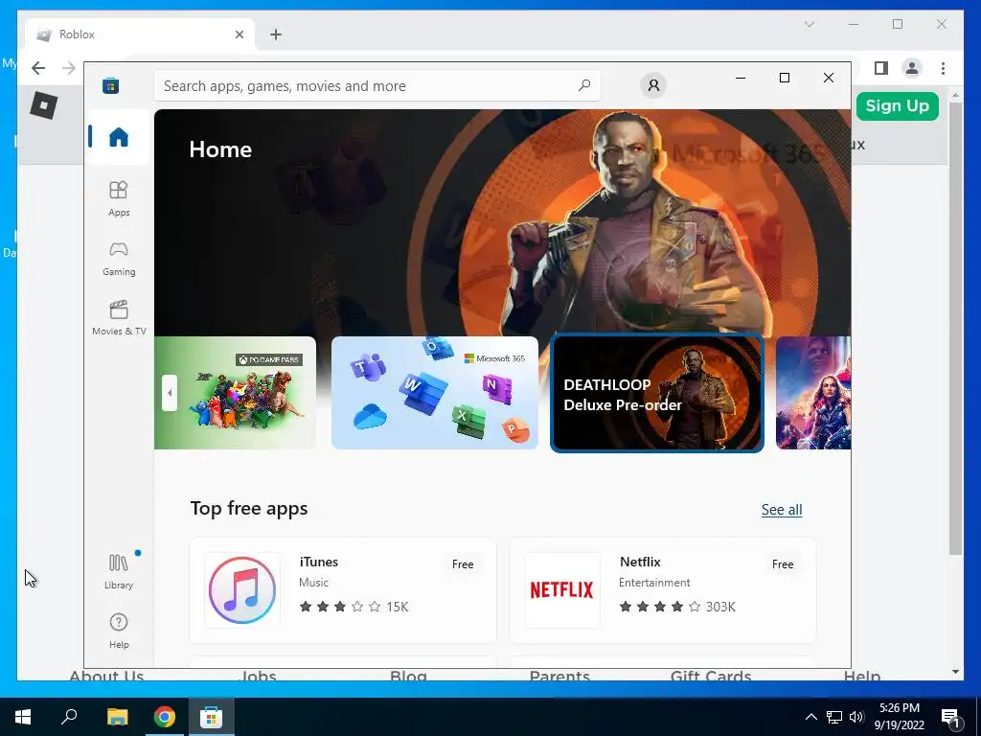Image resolution: width=981 pixels, height=736 pixels.
Task: Open the Library in the sidebar
Action: pyautogui.click(x=118, y=571)
